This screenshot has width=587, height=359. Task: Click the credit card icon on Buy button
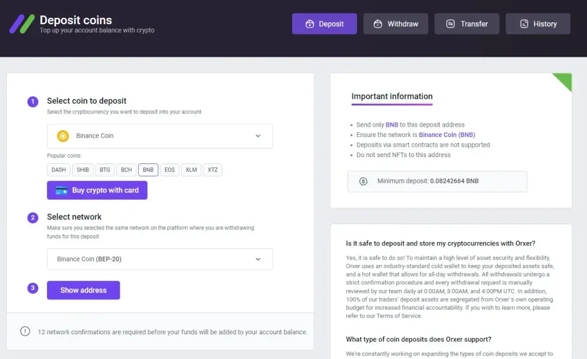(x=61, y=190)
